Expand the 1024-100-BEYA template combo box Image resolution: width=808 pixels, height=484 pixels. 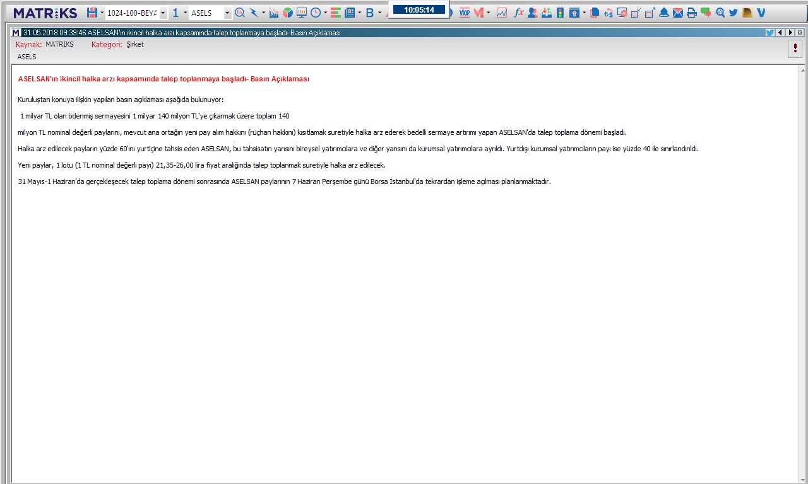pos(163,13)
